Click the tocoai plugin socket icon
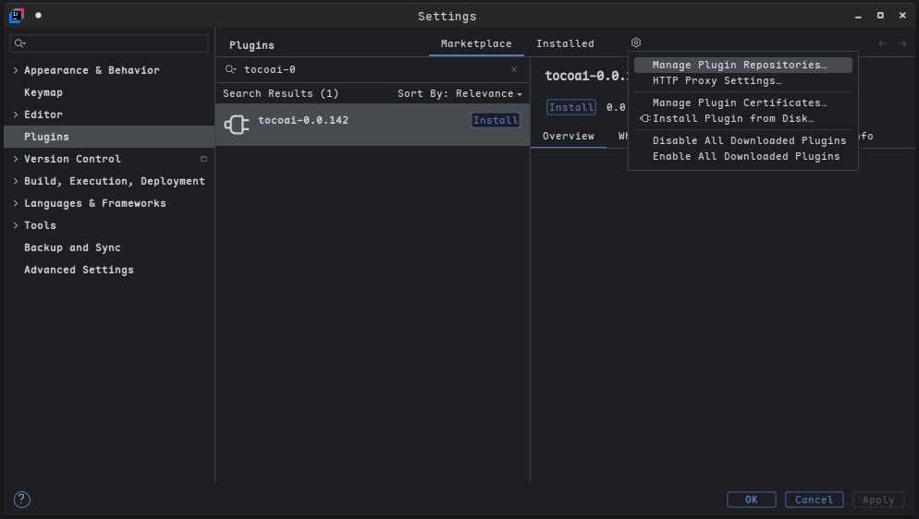 click(237, 124)
